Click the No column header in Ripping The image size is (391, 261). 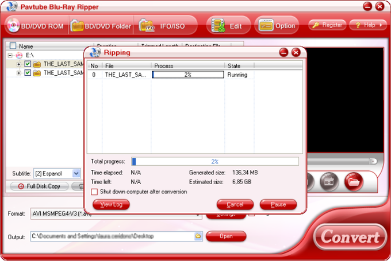click(x=94, y=66)
